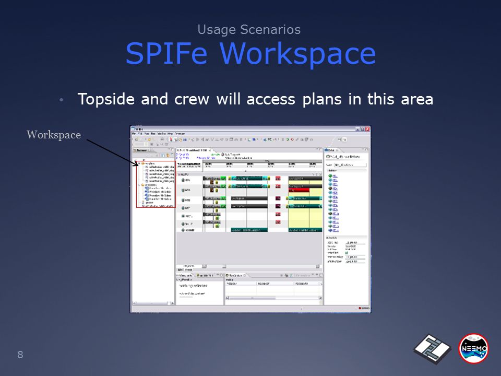
Task: Select first tab in lower-left panel
Action: pos(185,275)
